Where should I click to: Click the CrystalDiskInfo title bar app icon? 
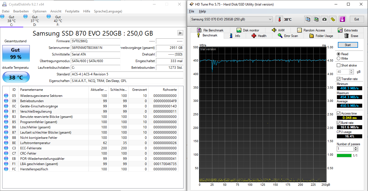click(x=4, y=4)
